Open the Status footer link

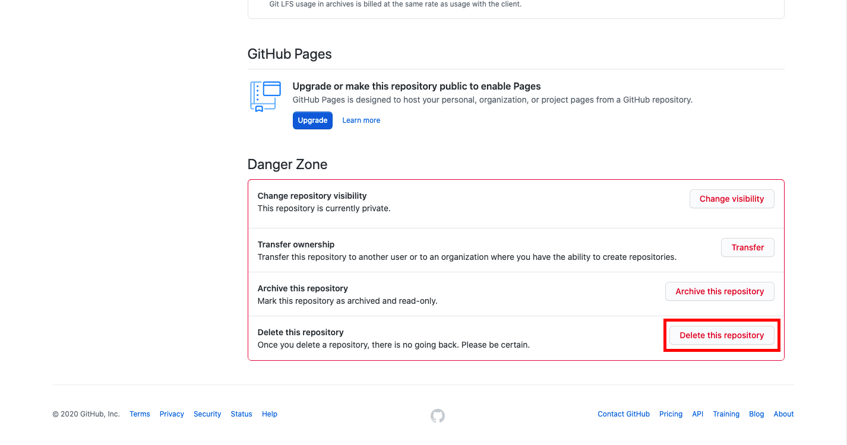(241, 414)
